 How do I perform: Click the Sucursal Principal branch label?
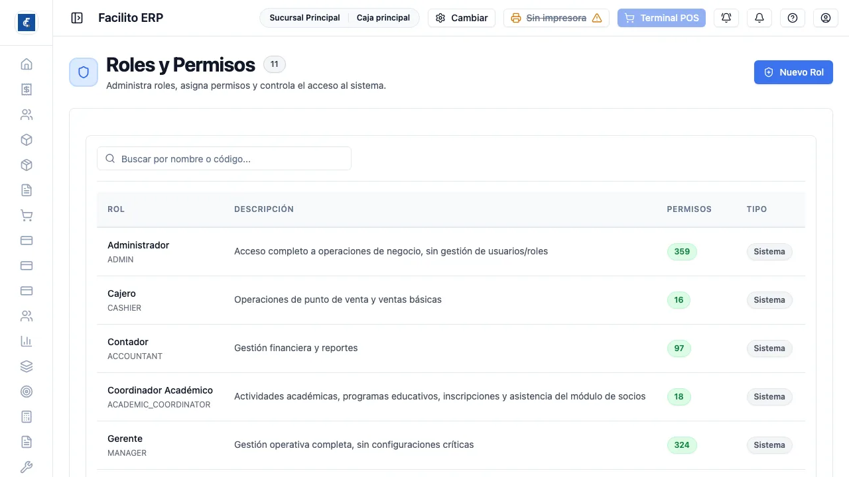[x=304, y=18]
